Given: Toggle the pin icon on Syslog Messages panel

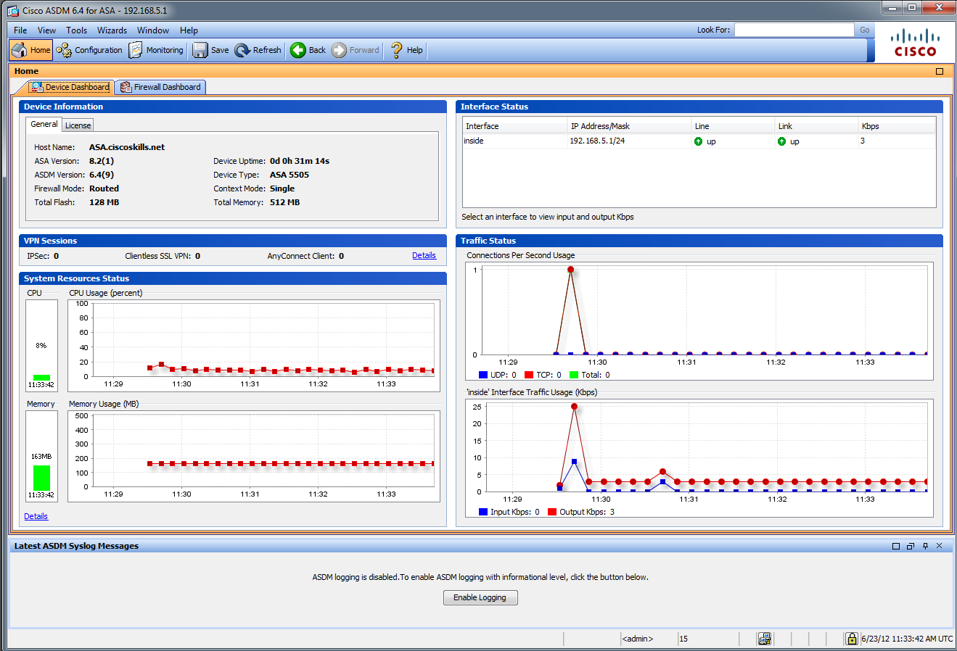Looking at the screenshot, I should pyautogui.click(x=925, y=546).
